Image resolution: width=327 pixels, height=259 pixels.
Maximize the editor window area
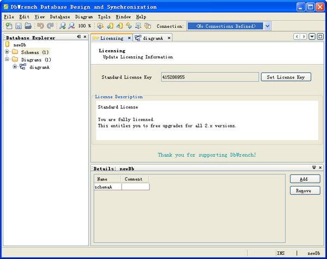320,37
